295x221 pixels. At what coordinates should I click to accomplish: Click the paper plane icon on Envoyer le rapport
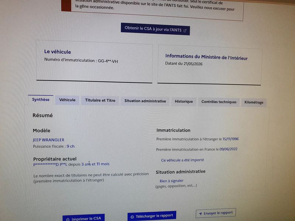(x=201, y=214)
